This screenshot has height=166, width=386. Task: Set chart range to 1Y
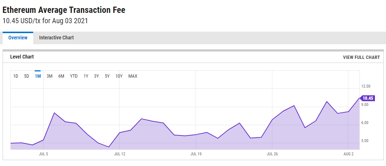click(86, 76)
